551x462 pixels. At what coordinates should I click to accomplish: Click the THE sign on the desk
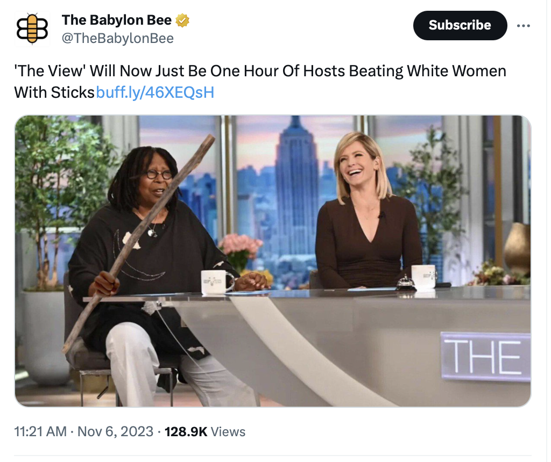[x=486, y=356]
